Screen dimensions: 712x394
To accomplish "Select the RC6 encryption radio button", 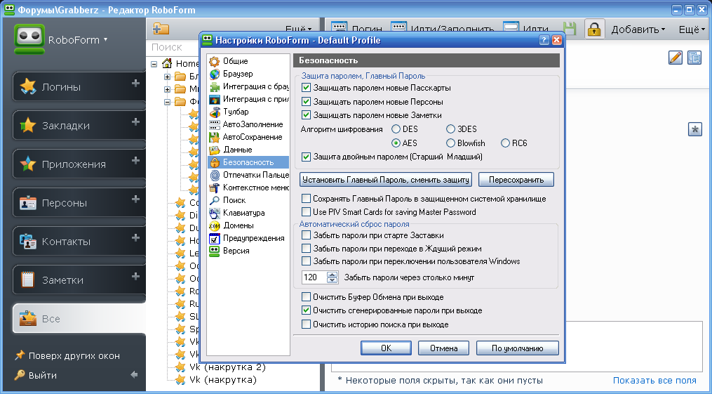I will coord(505,143).
